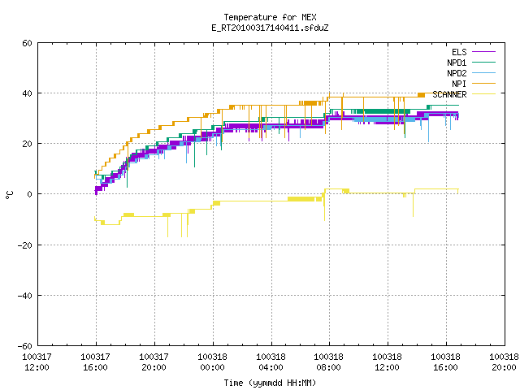Click the blue NPD2 legend line sample
The height and width of the screenshot is (390, 520).
point(483,72)
